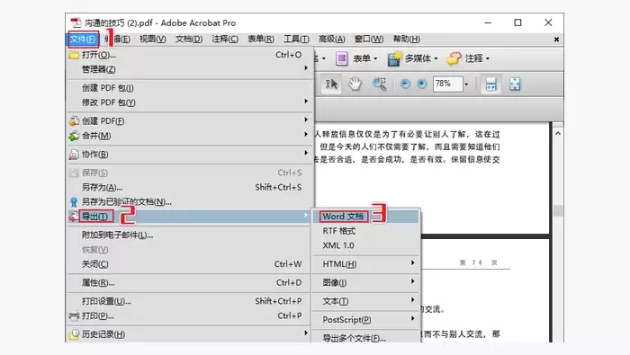Viewport: 630px width, 355px height.
Task: Expand the HTML(H) export submenu
Action: pos(365,264)
